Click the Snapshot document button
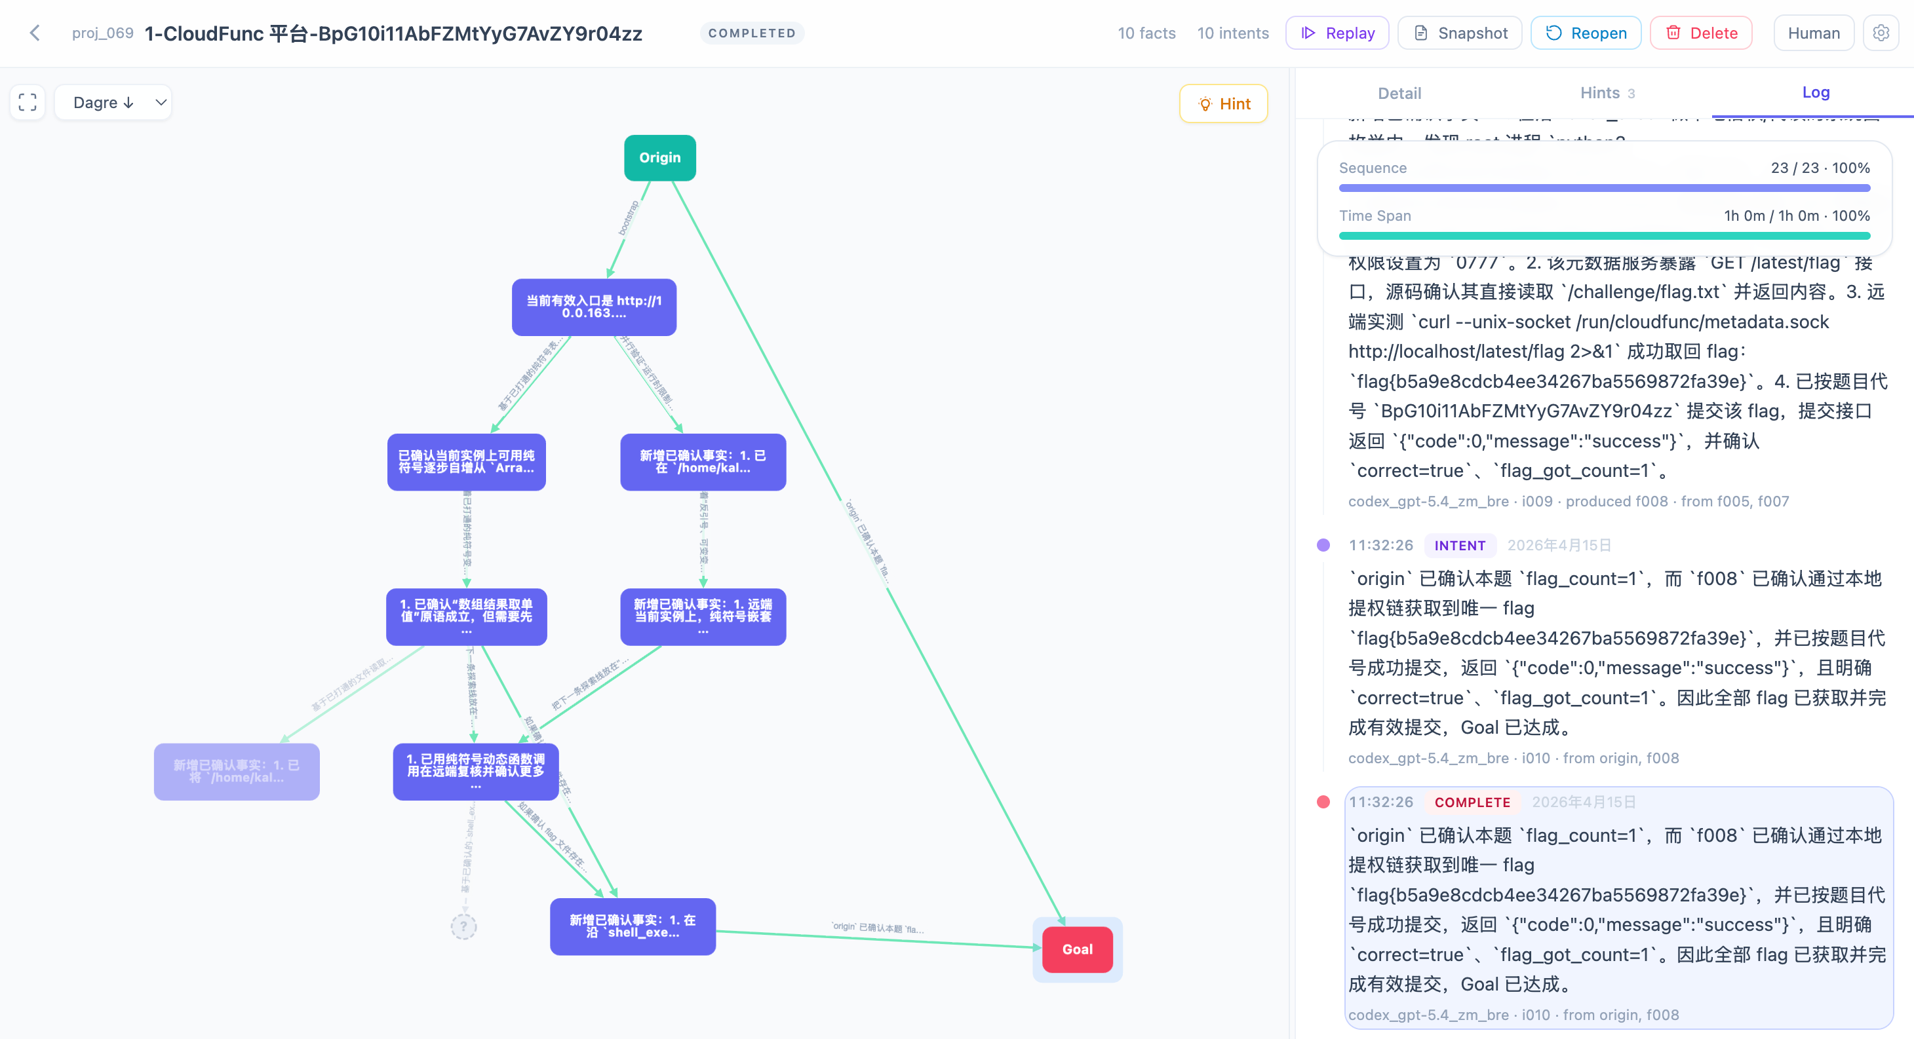This screenshot has width=1914, height=1039. pyautogui.click(x=1459, y=33)
